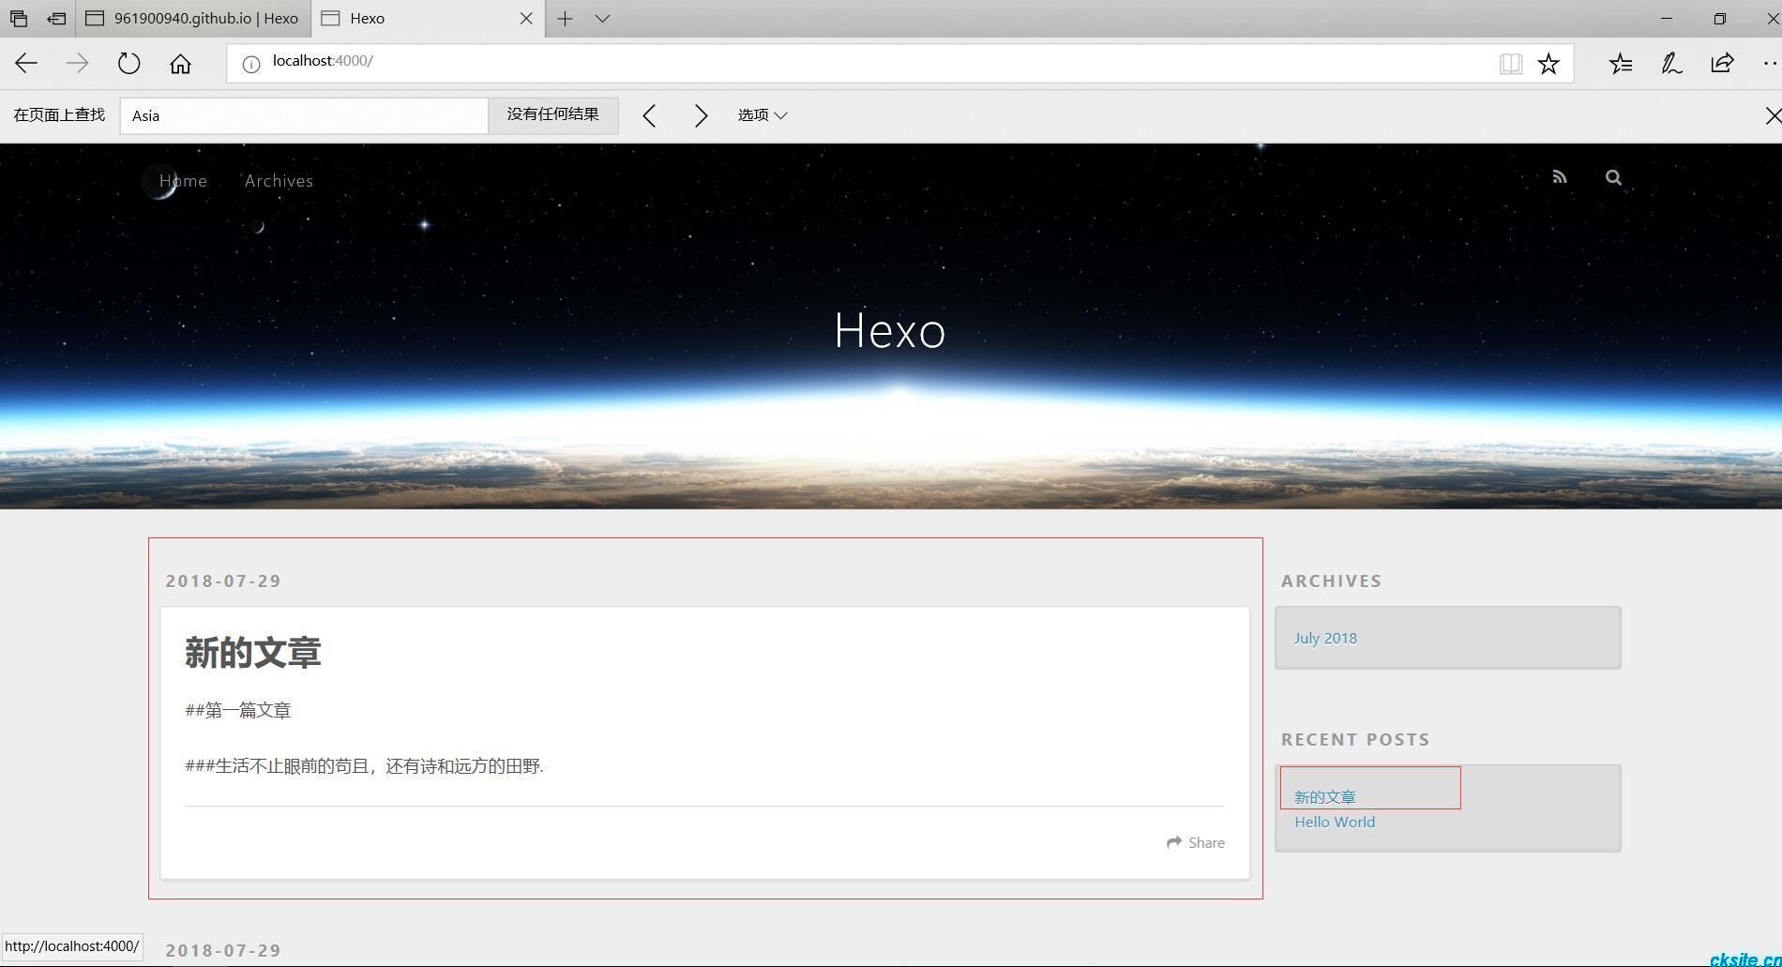Click the RECENT POSTS widget heading
The height and width of the screenshot is (967, 1782).
tap(1355, 739)
